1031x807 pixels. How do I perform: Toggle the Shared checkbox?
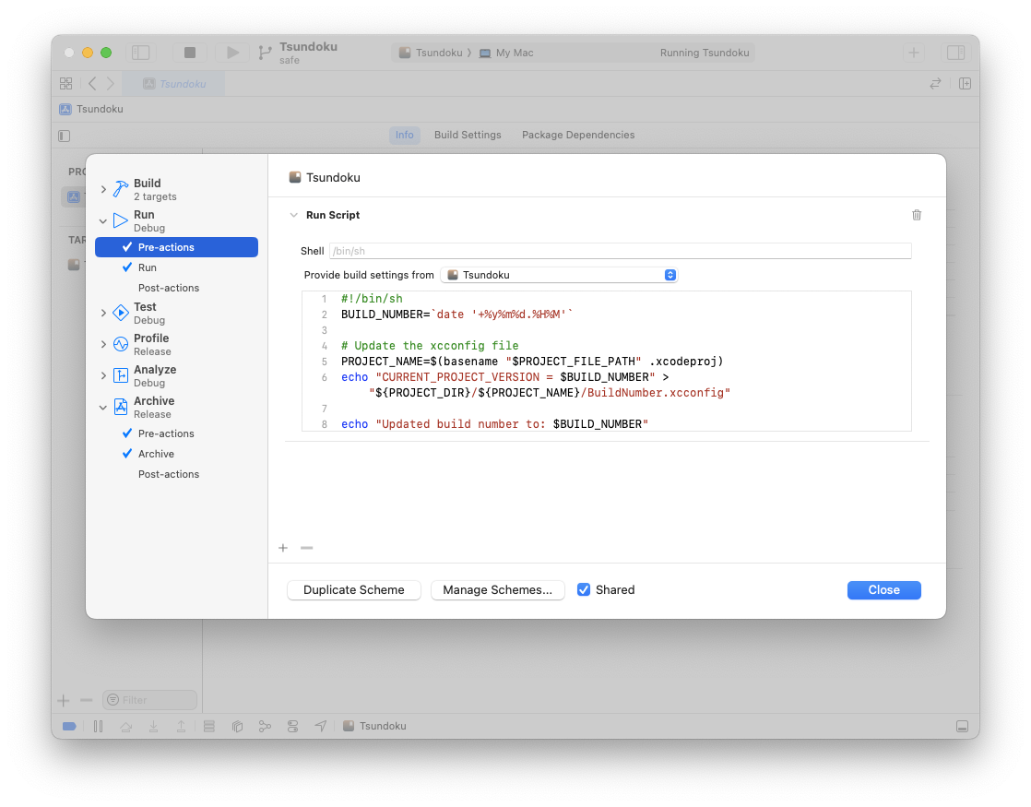coord(584,589)
